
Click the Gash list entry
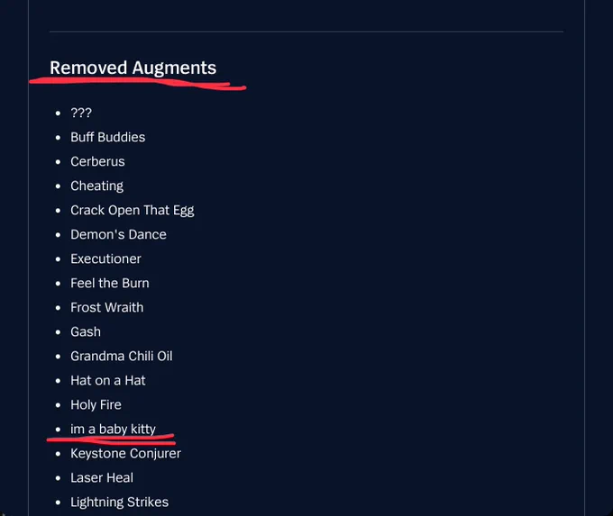(x=86, y=331)
